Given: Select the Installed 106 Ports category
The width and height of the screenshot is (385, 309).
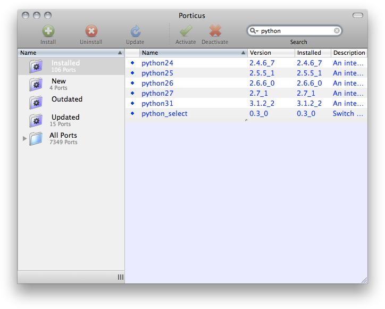Looking at the screenshot, I should pyautogui.click(x=71, y=66).
